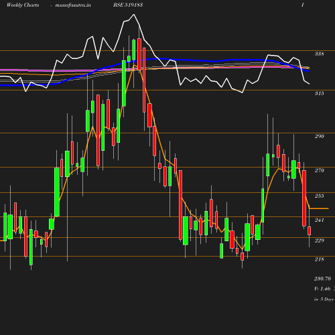This screenshot has width=335, height=335.
Task: Click the 230.70 last price value
Action: [x=322, y=279]
